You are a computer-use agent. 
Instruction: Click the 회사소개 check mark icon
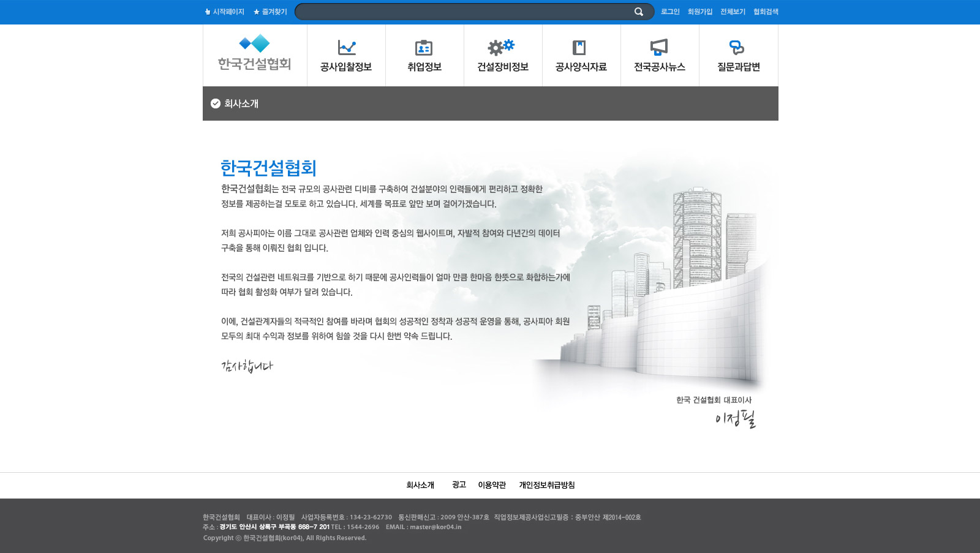pyautogui.click(x=216, y=103)
